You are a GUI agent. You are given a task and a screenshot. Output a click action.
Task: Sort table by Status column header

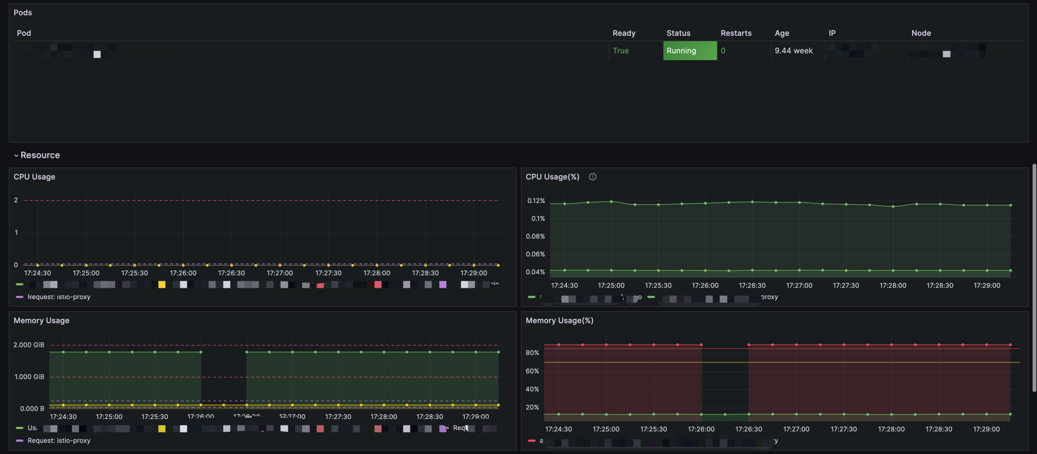678,33
